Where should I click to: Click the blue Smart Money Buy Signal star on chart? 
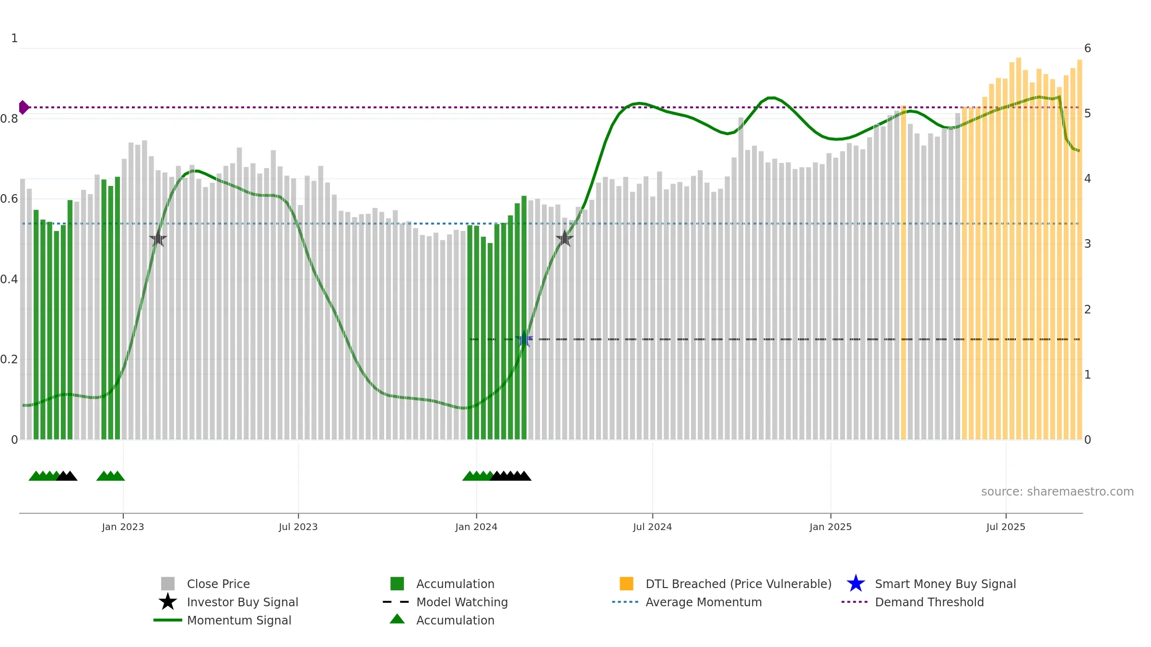tap(524, 339)
